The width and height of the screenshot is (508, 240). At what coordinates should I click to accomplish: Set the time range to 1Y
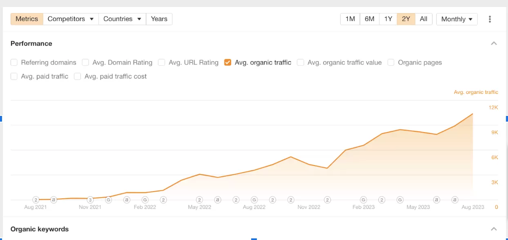coord(388,19)
